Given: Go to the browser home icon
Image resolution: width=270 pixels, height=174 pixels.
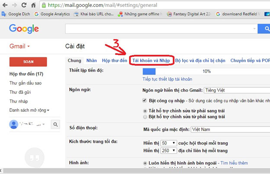Looking at the screenshot, I should tap(33, 5).
